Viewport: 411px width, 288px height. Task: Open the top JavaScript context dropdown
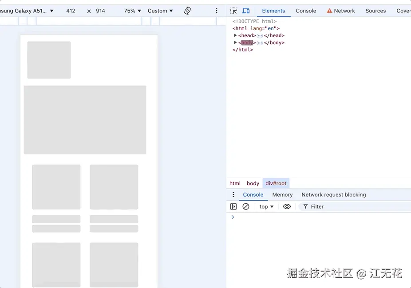pos(266,206)
